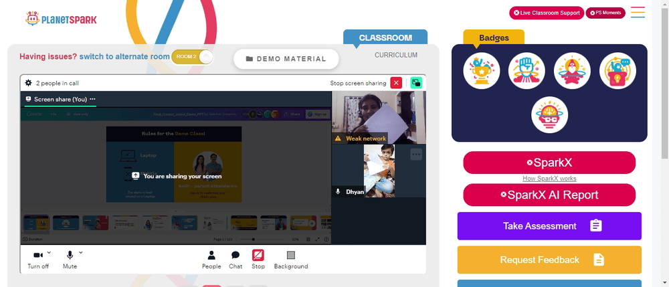The image size is (669, 287).
Task: Click the red stop screen sharing X
Action: pos(396,83)
